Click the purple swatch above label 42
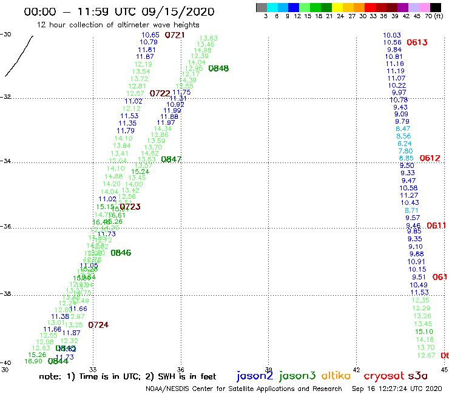449x394 pixels. coord(403,7)
